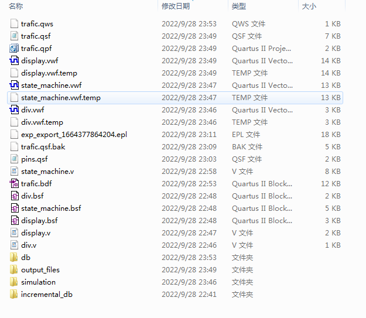The height and width of the screenshot is (318, 366).
Task: Click the pins.qsf file icon
Action: point(14,159)
